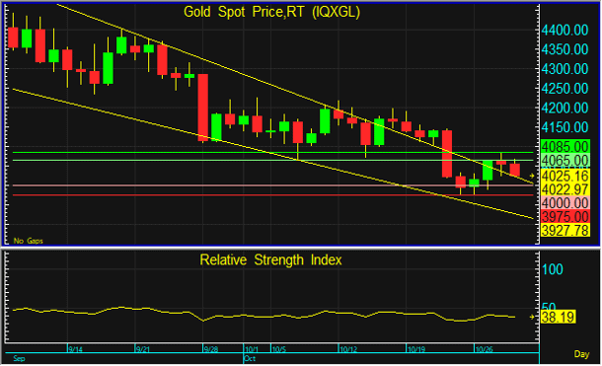Click the 10/12 date marker
This screenshot has width=602, height=366.
coord(348,349)
